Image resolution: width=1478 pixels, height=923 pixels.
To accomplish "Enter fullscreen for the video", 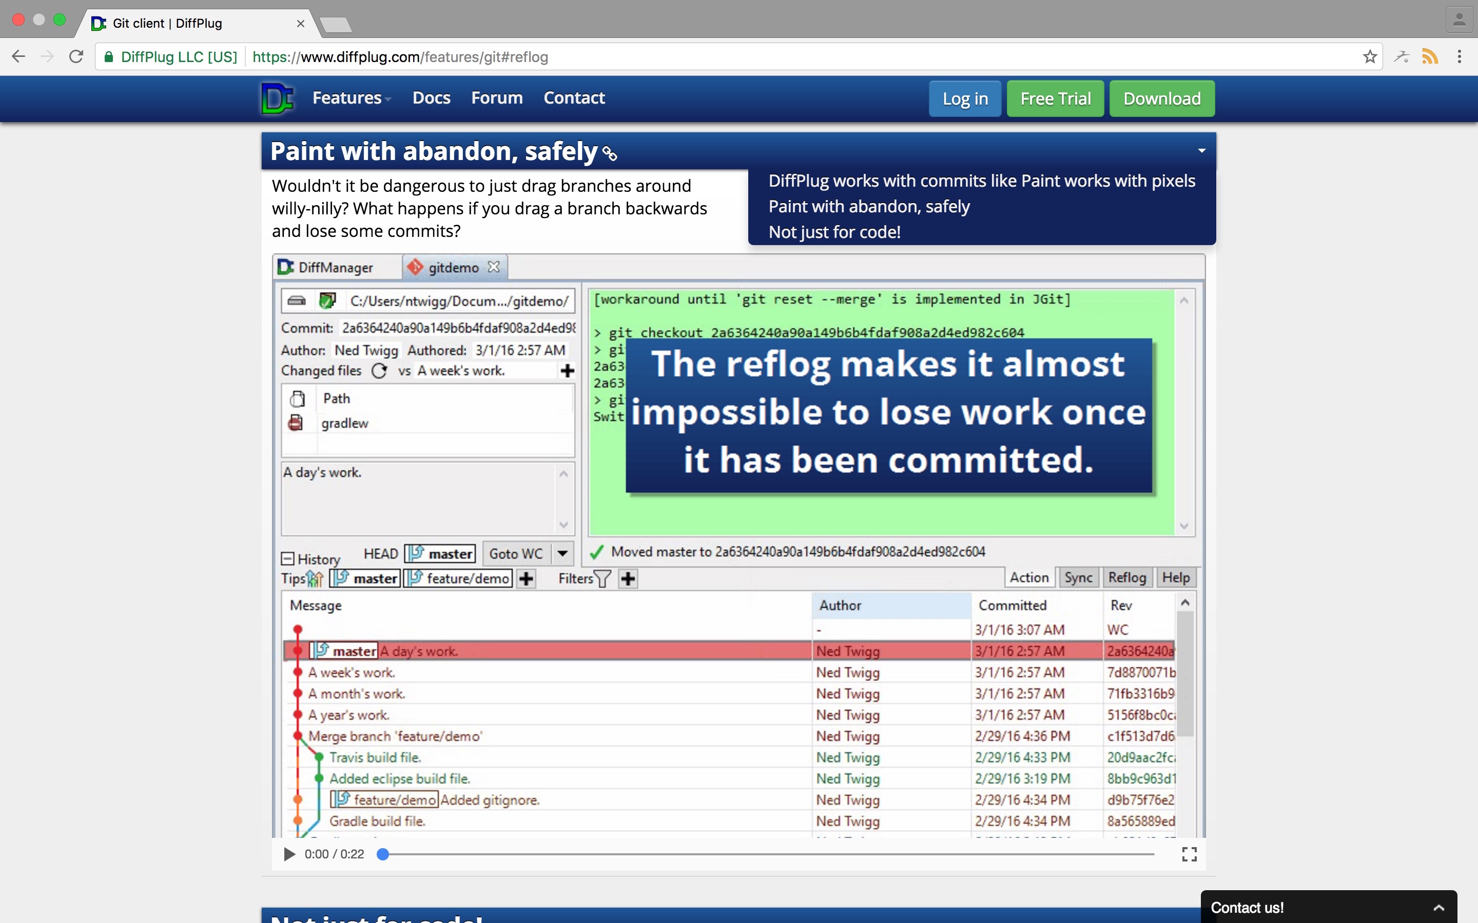I will 1189,854.
